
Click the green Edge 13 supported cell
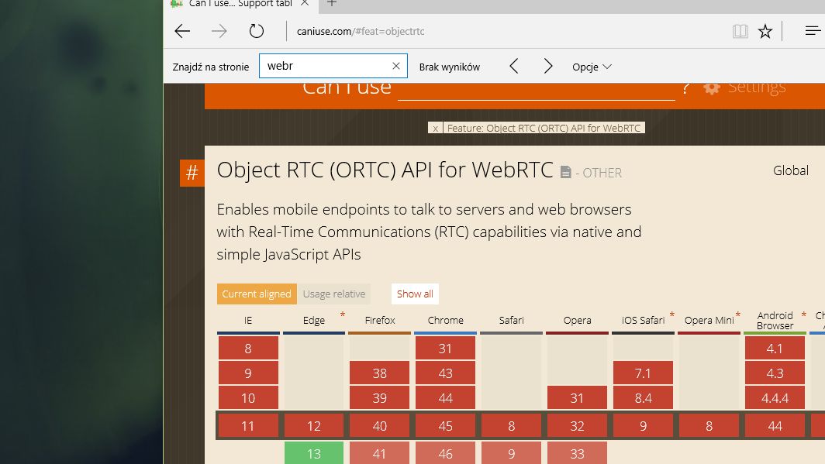pos(313,453)
